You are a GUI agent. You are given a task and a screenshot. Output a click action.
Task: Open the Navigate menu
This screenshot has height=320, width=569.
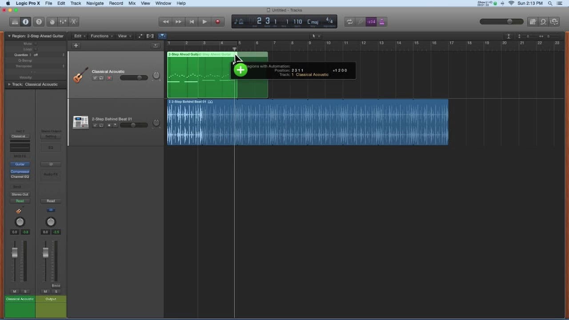(x=95, y=3)
